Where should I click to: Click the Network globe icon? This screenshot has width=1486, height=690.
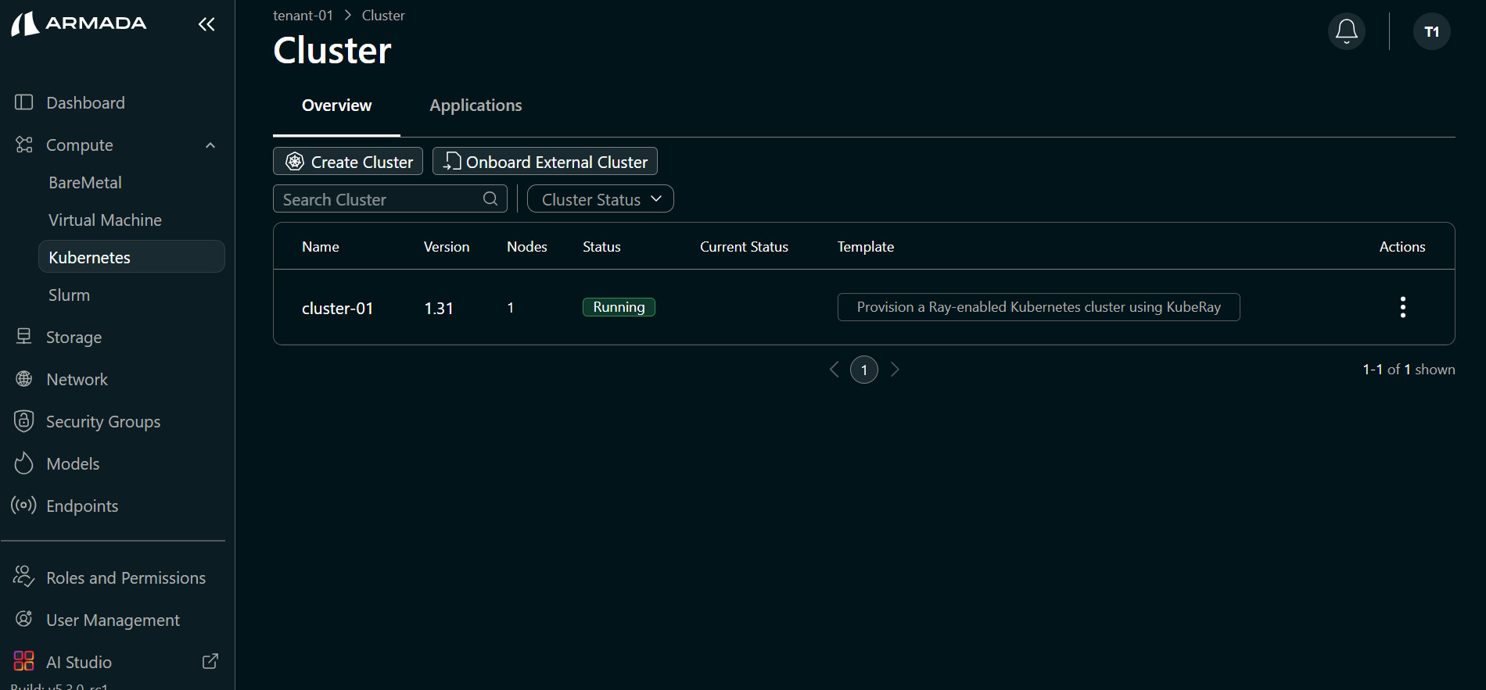pyautogui.click(x=24, y=379)
